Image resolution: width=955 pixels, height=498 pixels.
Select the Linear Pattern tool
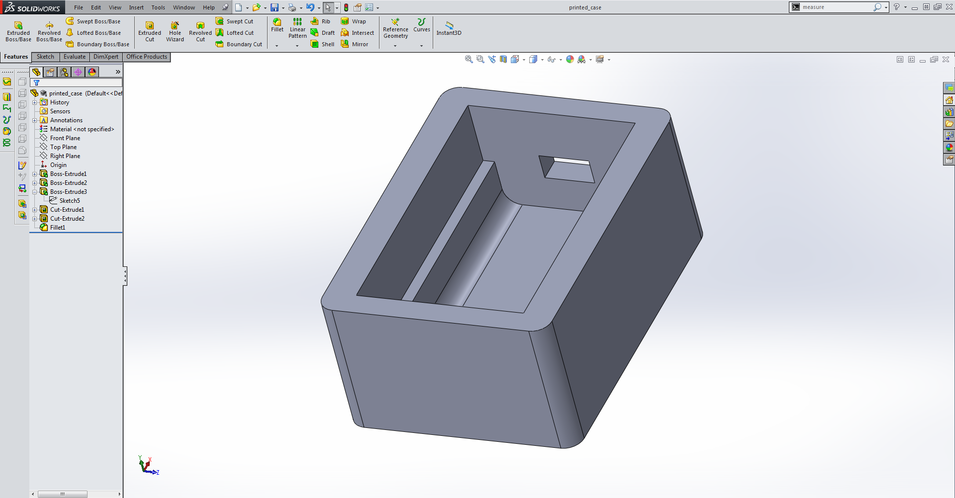tap(297, 28)
